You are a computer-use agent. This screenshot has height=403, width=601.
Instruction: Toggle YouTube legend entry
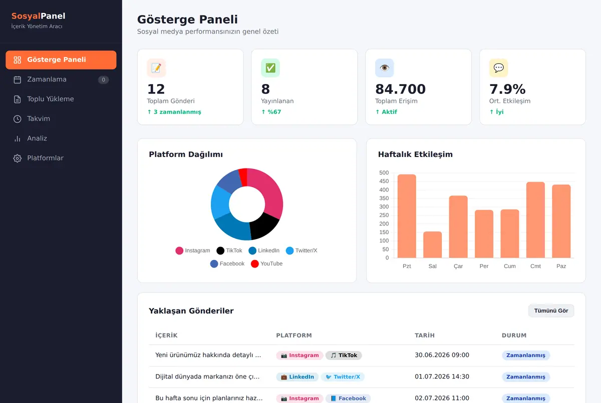pyautogui.click(x=267, y=263)
